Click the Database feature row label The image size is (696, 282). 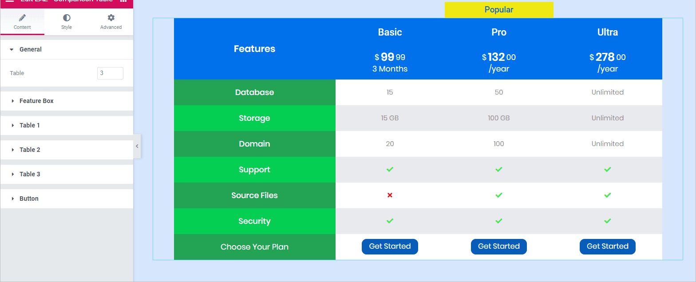pos(254,92)
